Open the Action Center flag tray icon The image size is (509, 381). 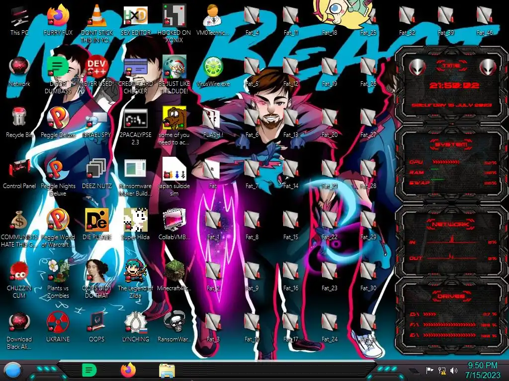[x=429, y=370]
